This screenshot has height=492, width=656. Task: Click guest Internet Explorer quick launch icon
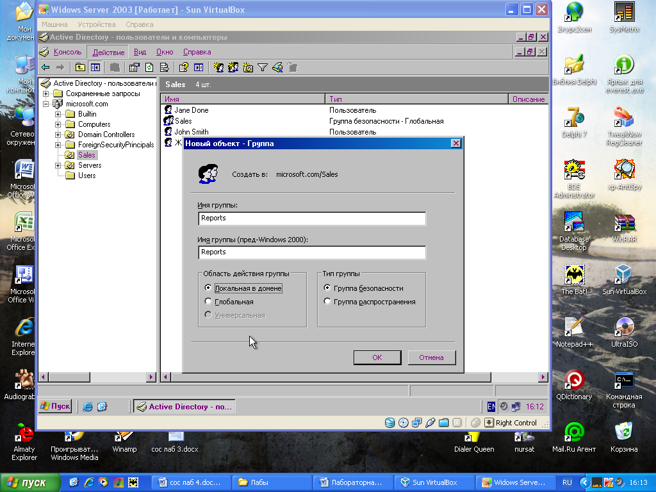(x=87, y=406)
